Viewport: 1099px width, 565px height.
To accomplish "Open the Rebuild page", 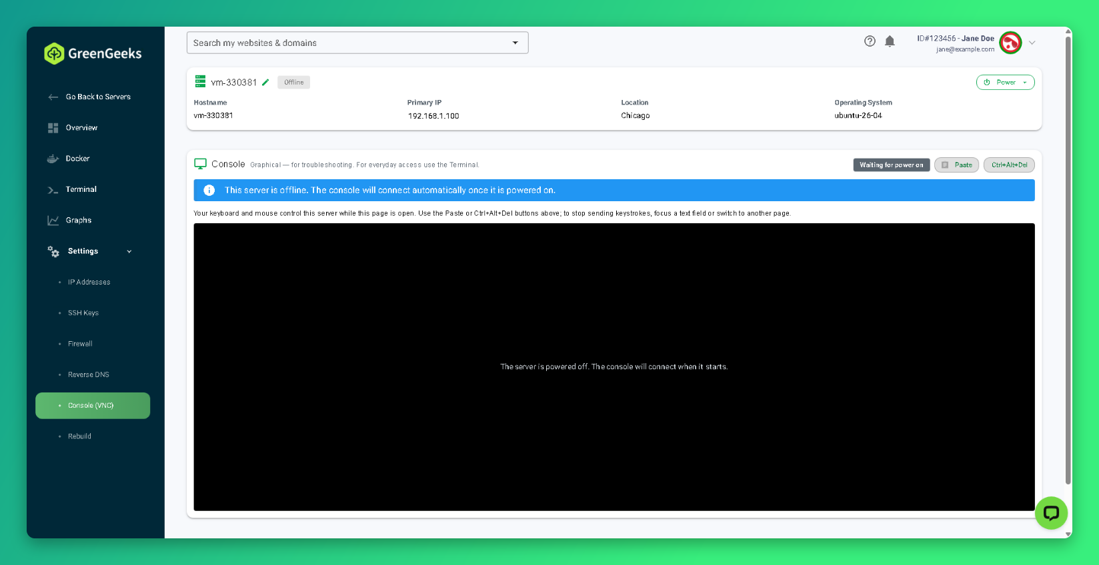I will (x=79, y=436).
